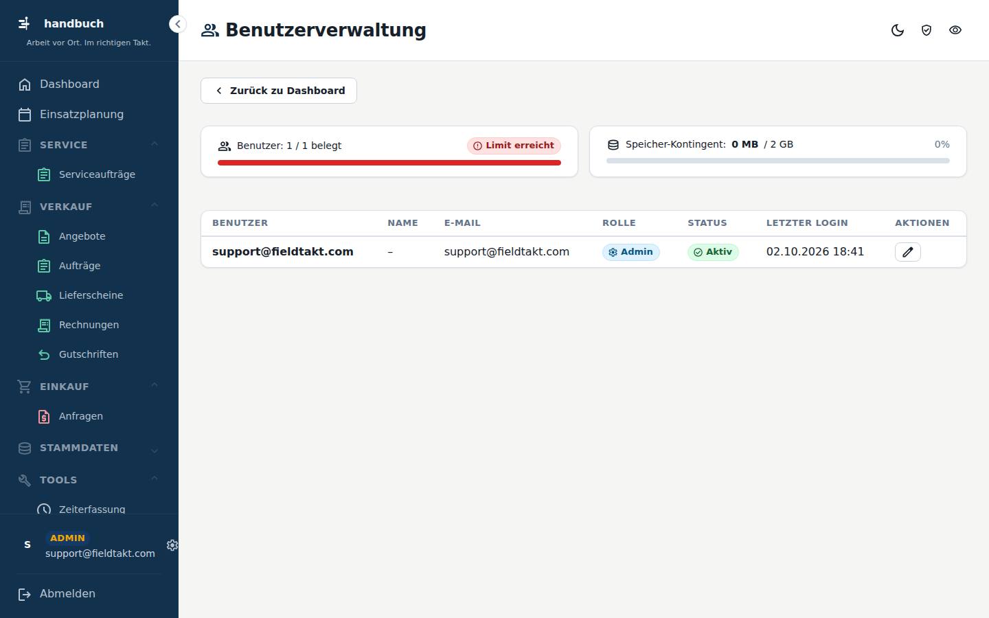The image size is (989, 618).
Task: Collapse the SERVICE section
Action: click(x=89, y=145)
